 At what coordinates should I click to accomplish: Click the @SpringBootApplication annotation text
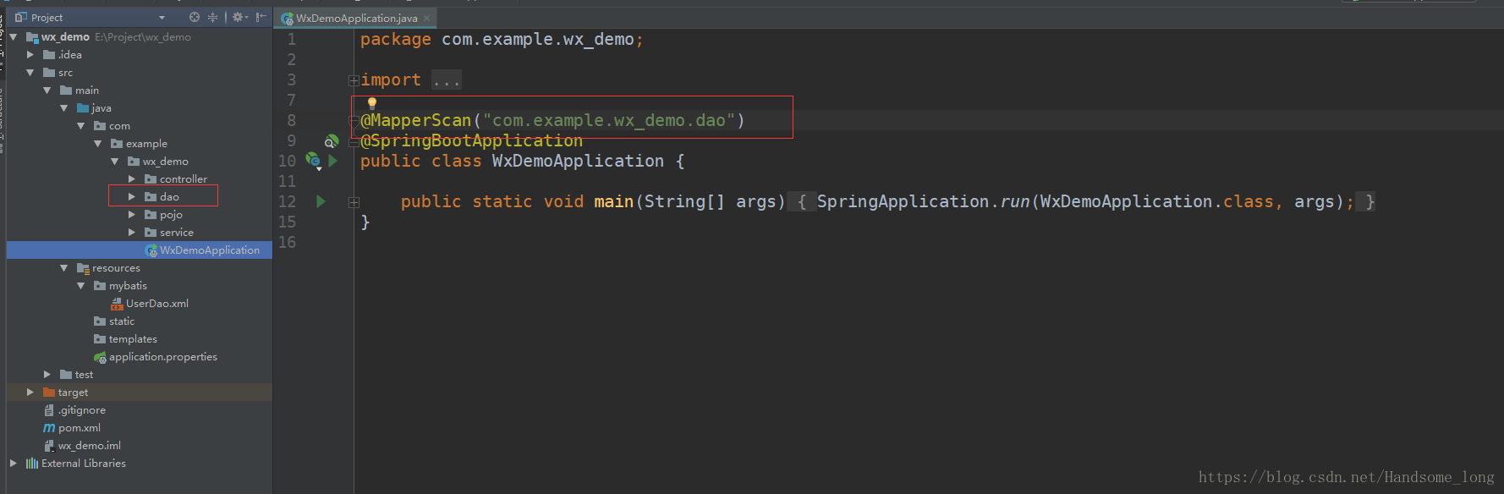[x=472, y=141]
